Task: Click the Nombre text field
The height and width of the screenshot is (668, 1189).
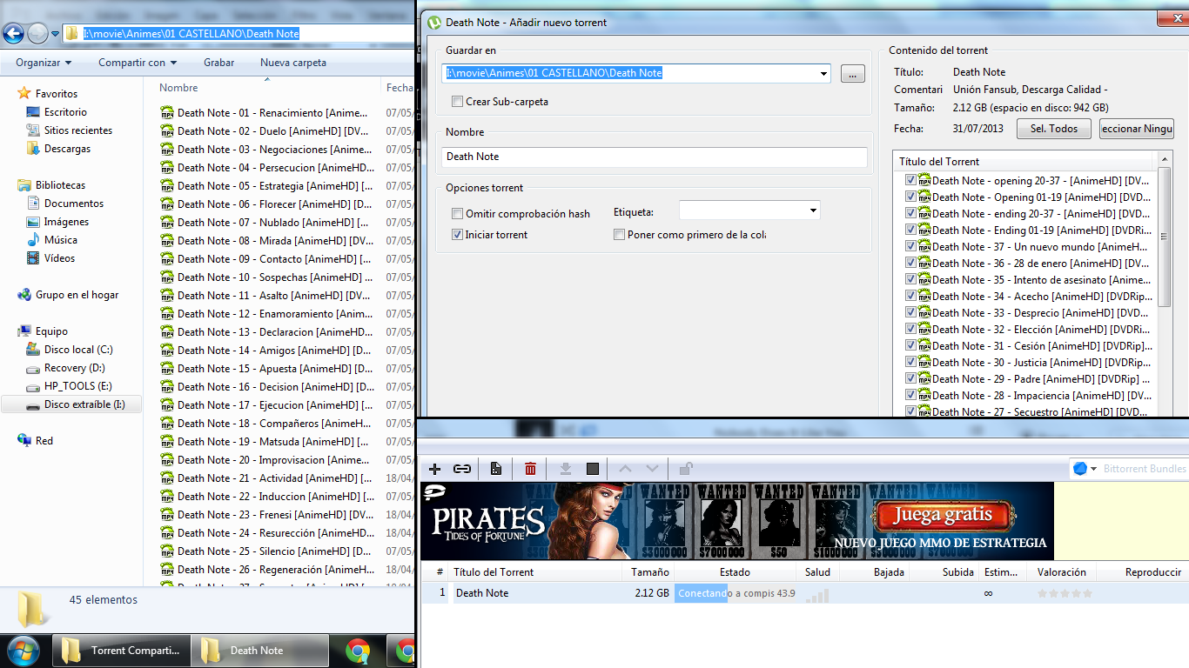Action: point(654,157)
